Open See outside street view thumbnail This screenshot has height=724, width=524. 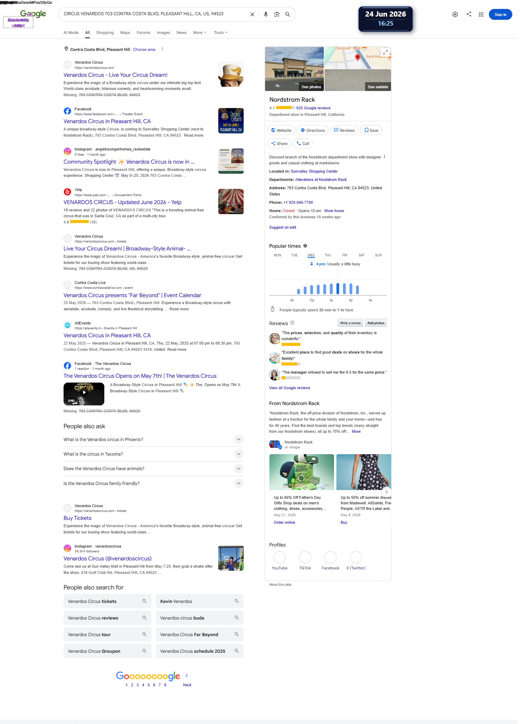pyautogui.click(x=358, y=80)
